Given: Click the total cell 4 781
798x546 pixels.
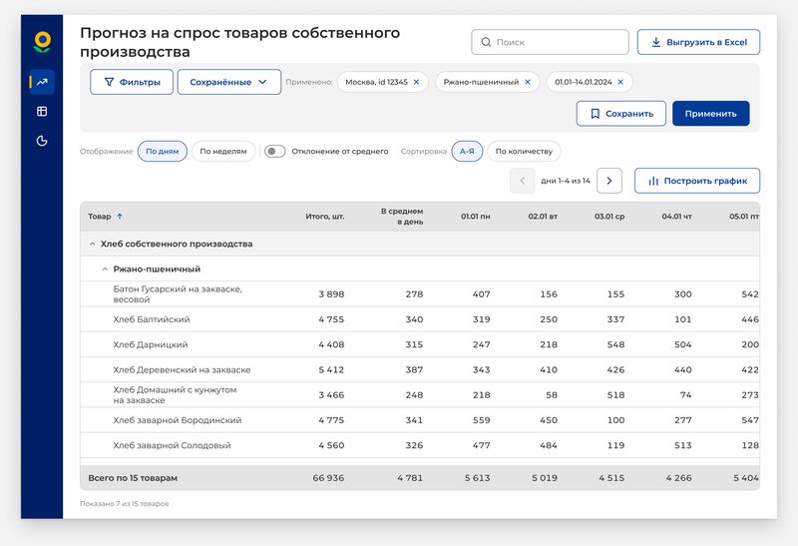Looking at the screenshot, I should pos(410,478).
